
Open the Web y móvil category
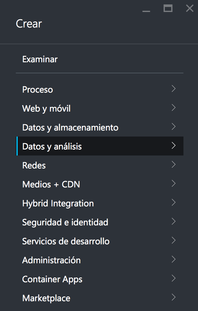coord(46,108)
